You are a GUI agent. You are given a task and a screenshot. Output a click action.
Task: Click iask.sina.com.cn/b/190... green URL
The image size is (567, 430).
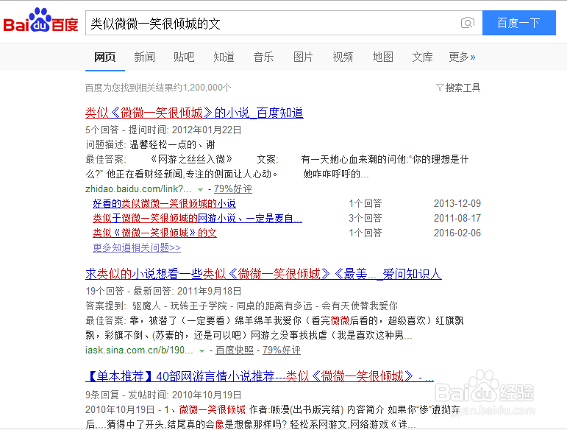(139, 350)
